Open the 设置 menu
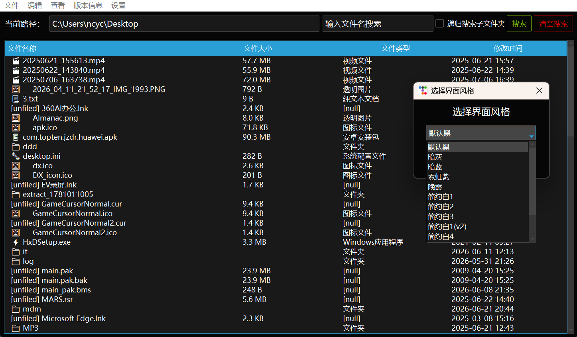The width and height of the screenshot is (577, 337). tap(118, 5)
